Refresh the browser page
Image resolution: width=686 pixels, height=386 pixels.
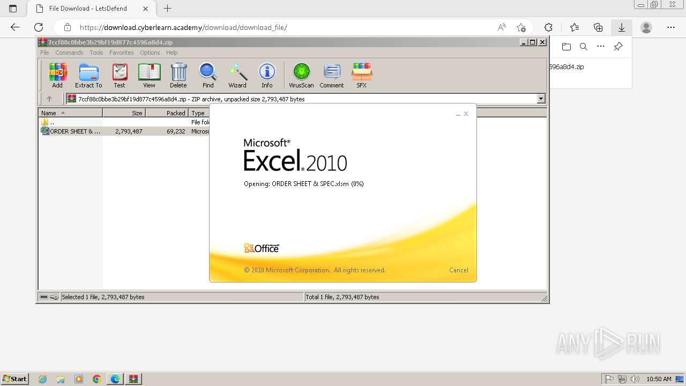point(39,27)
